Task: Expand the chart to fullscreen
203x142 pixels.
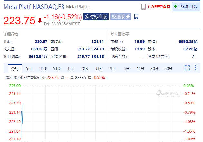Action: coord(187,68)
